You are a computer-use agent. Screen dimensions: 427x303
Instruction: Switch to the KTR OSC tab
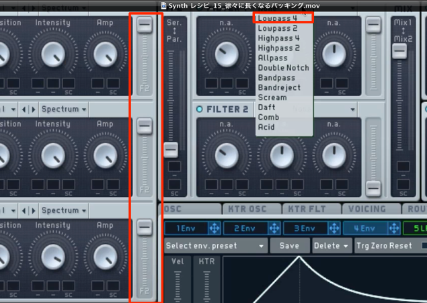coord(251,209)
